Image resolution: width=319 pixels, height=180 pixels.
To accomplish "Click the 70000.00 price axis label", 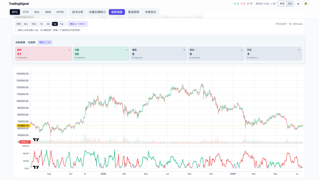I will click(x=23, y=121).
